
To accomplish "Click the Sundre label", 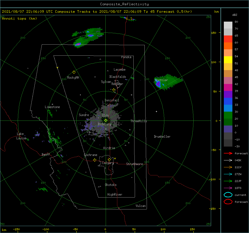I will [84, 115].
